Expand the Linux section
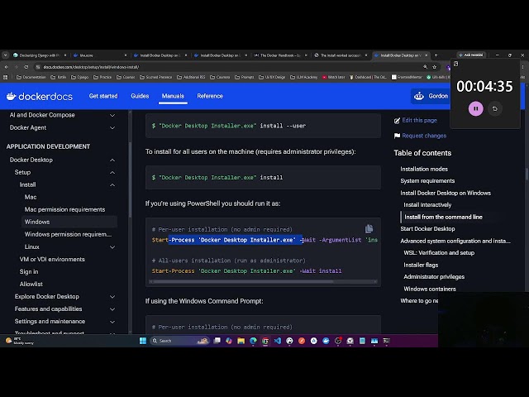Screen dimensions: 529x397 (112, 247)
